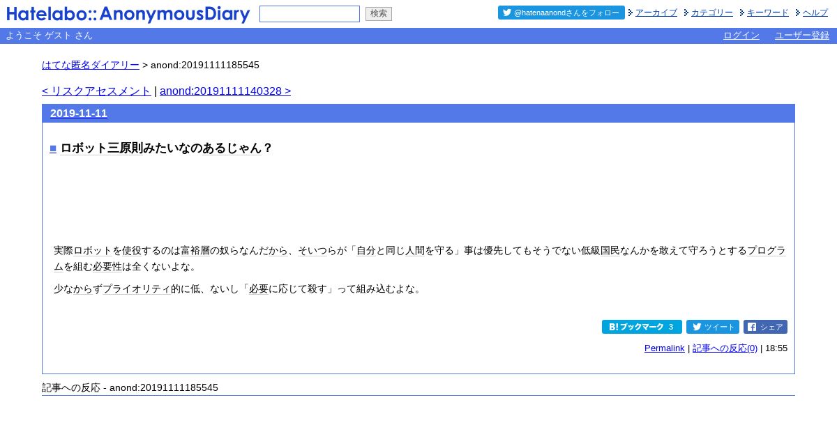The height and width of the screenshot is (439, 837).
Task: Focus the search text field
Action: click(310, 14)
